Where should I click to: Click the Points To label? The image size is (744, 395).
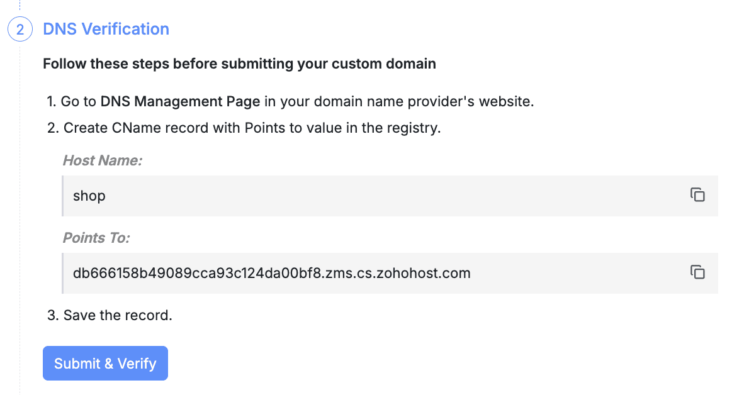coord(96,238)
